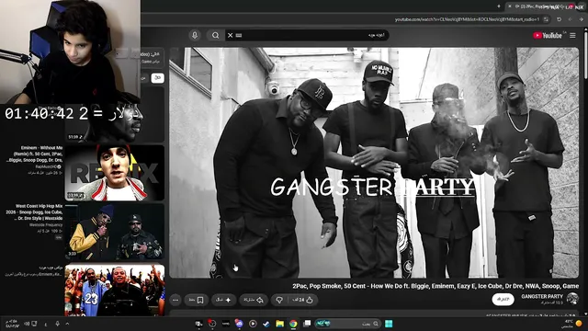Viewport: 588px width, 331px height.
Task: Open Steam icon on the taskbar
Action: pos(266,324)
